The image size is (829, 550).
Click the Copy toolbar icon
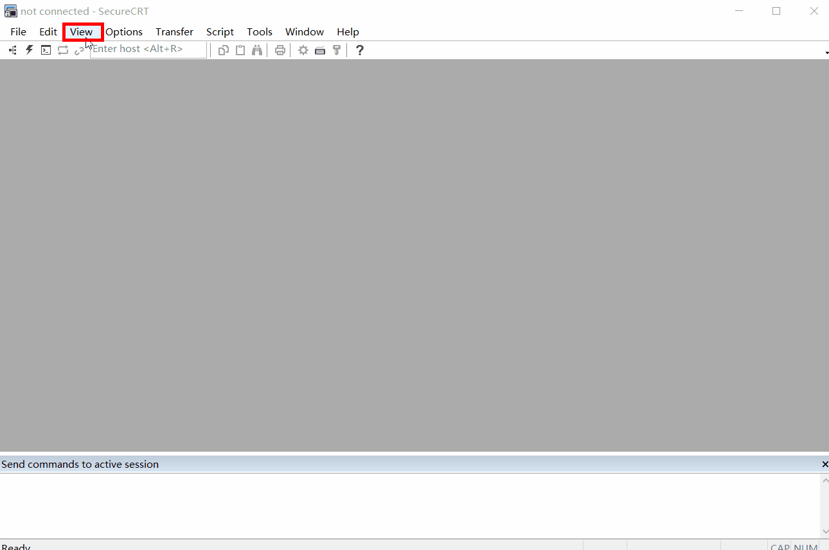pos(224,50)
